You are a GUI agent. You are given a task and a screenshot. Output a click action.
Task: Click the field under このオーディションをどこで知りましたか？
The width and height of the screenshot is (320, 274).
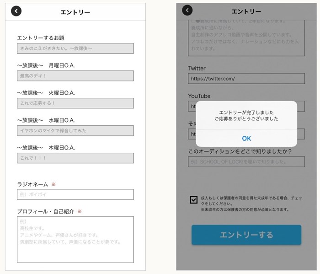[x=246, y=161]
